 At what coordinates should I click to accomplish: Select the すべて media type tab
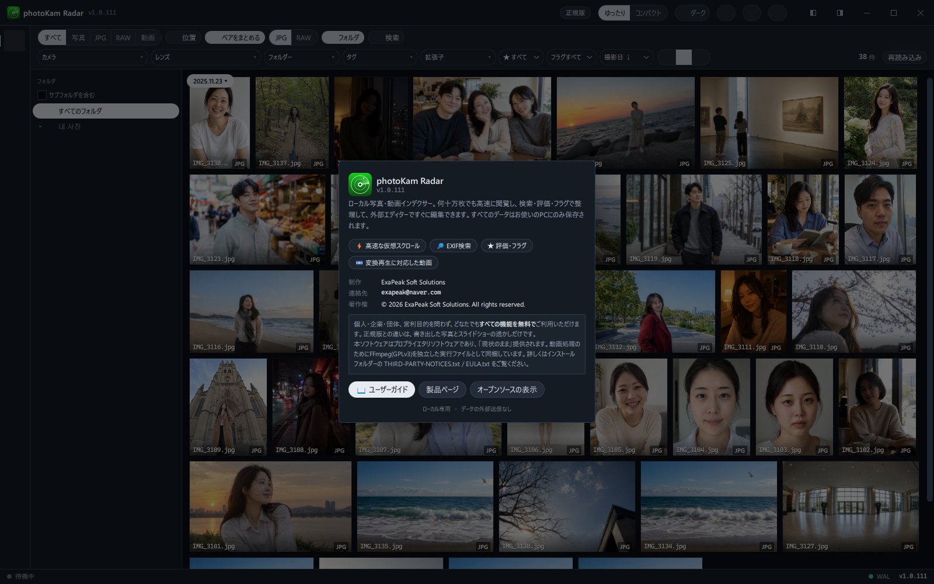coord(53,37)
